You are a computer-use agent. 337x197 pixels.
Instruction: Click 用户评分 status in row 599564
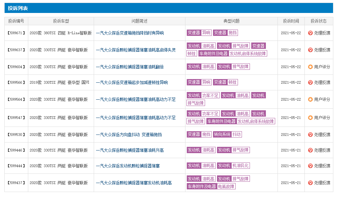click(322, 99)
